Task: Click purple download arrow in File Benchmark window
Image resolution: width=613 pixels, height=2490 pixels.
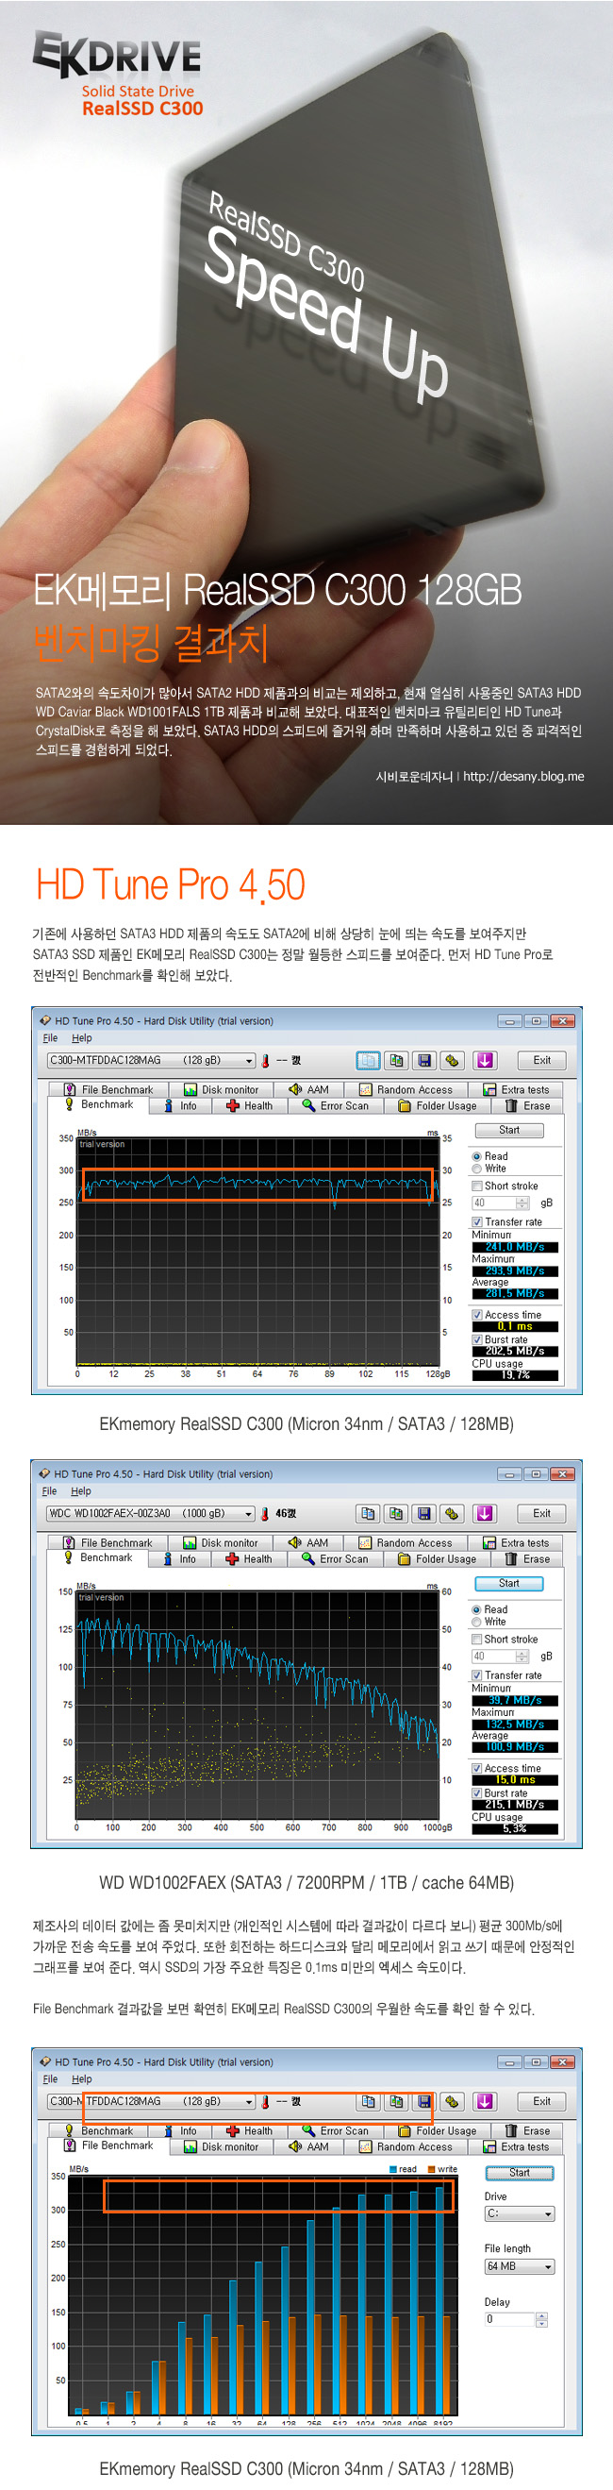Action: 485,2101
